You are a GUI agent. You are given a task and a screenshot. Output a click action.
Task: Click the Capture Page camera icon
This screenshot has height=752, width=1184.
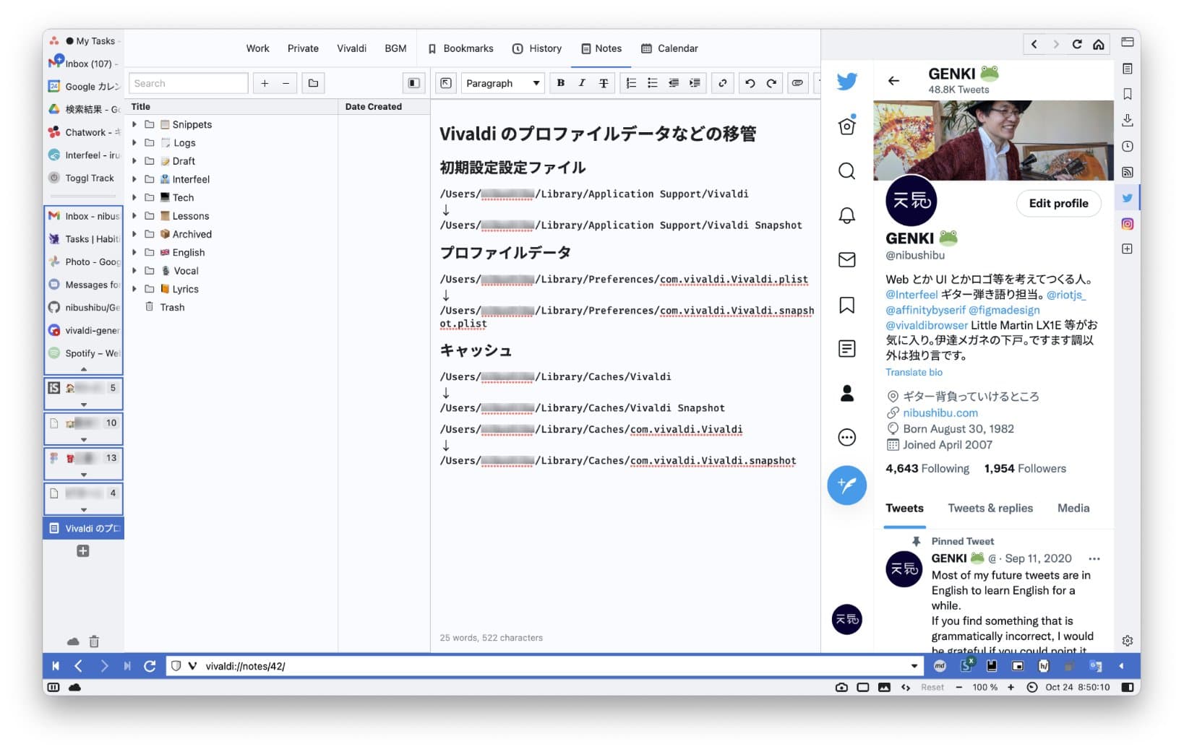841,687
